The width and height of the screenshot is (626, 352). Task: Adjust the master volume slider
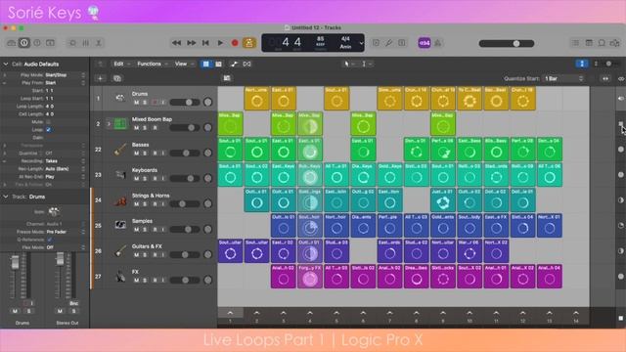pos(507,43)
